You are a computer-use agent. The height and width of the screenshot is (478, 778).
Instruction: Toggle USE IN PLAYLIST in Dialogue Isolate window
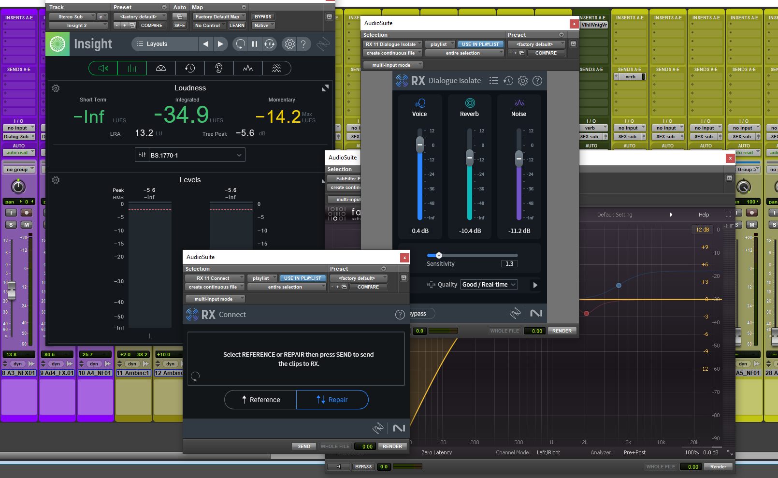point(480,44)
